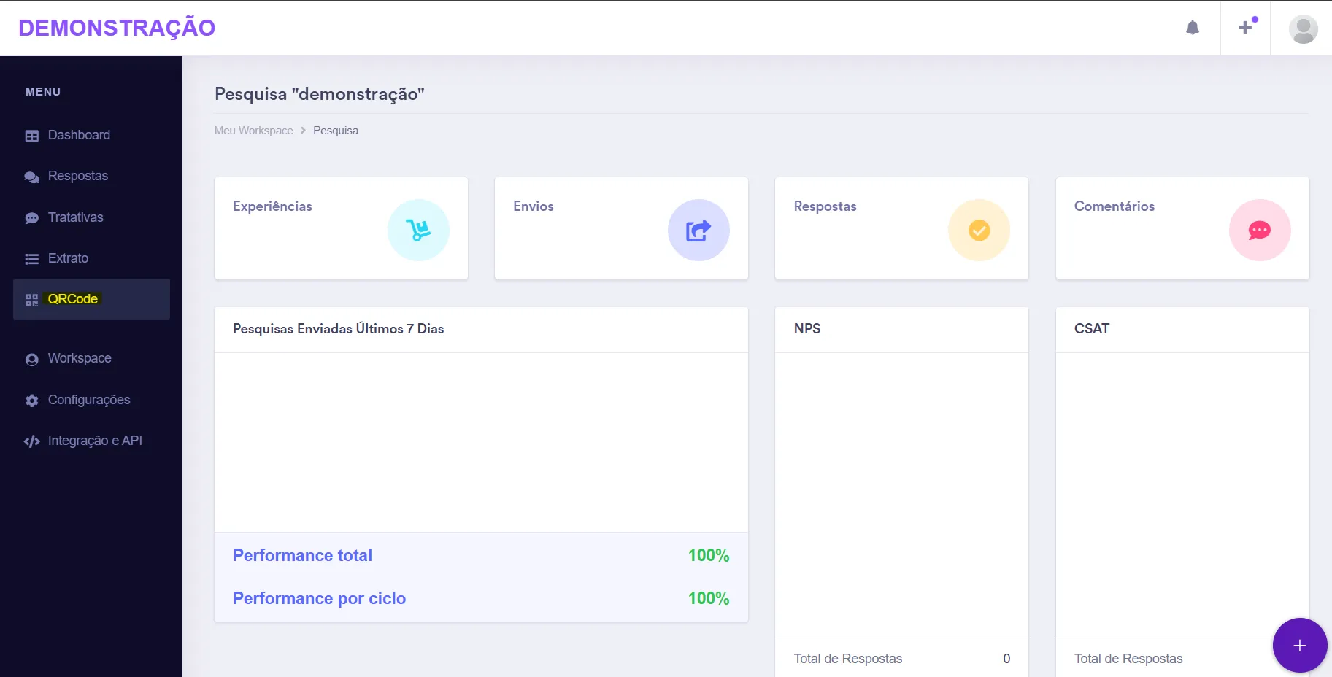This screenshot has width=1332, height=677.
Task: Open the notifications bell icon
Action: point(1193,28)
